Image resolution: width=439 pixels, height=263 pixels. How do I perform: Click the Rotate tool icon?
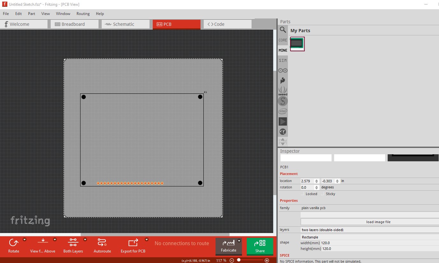click(14, 243)
